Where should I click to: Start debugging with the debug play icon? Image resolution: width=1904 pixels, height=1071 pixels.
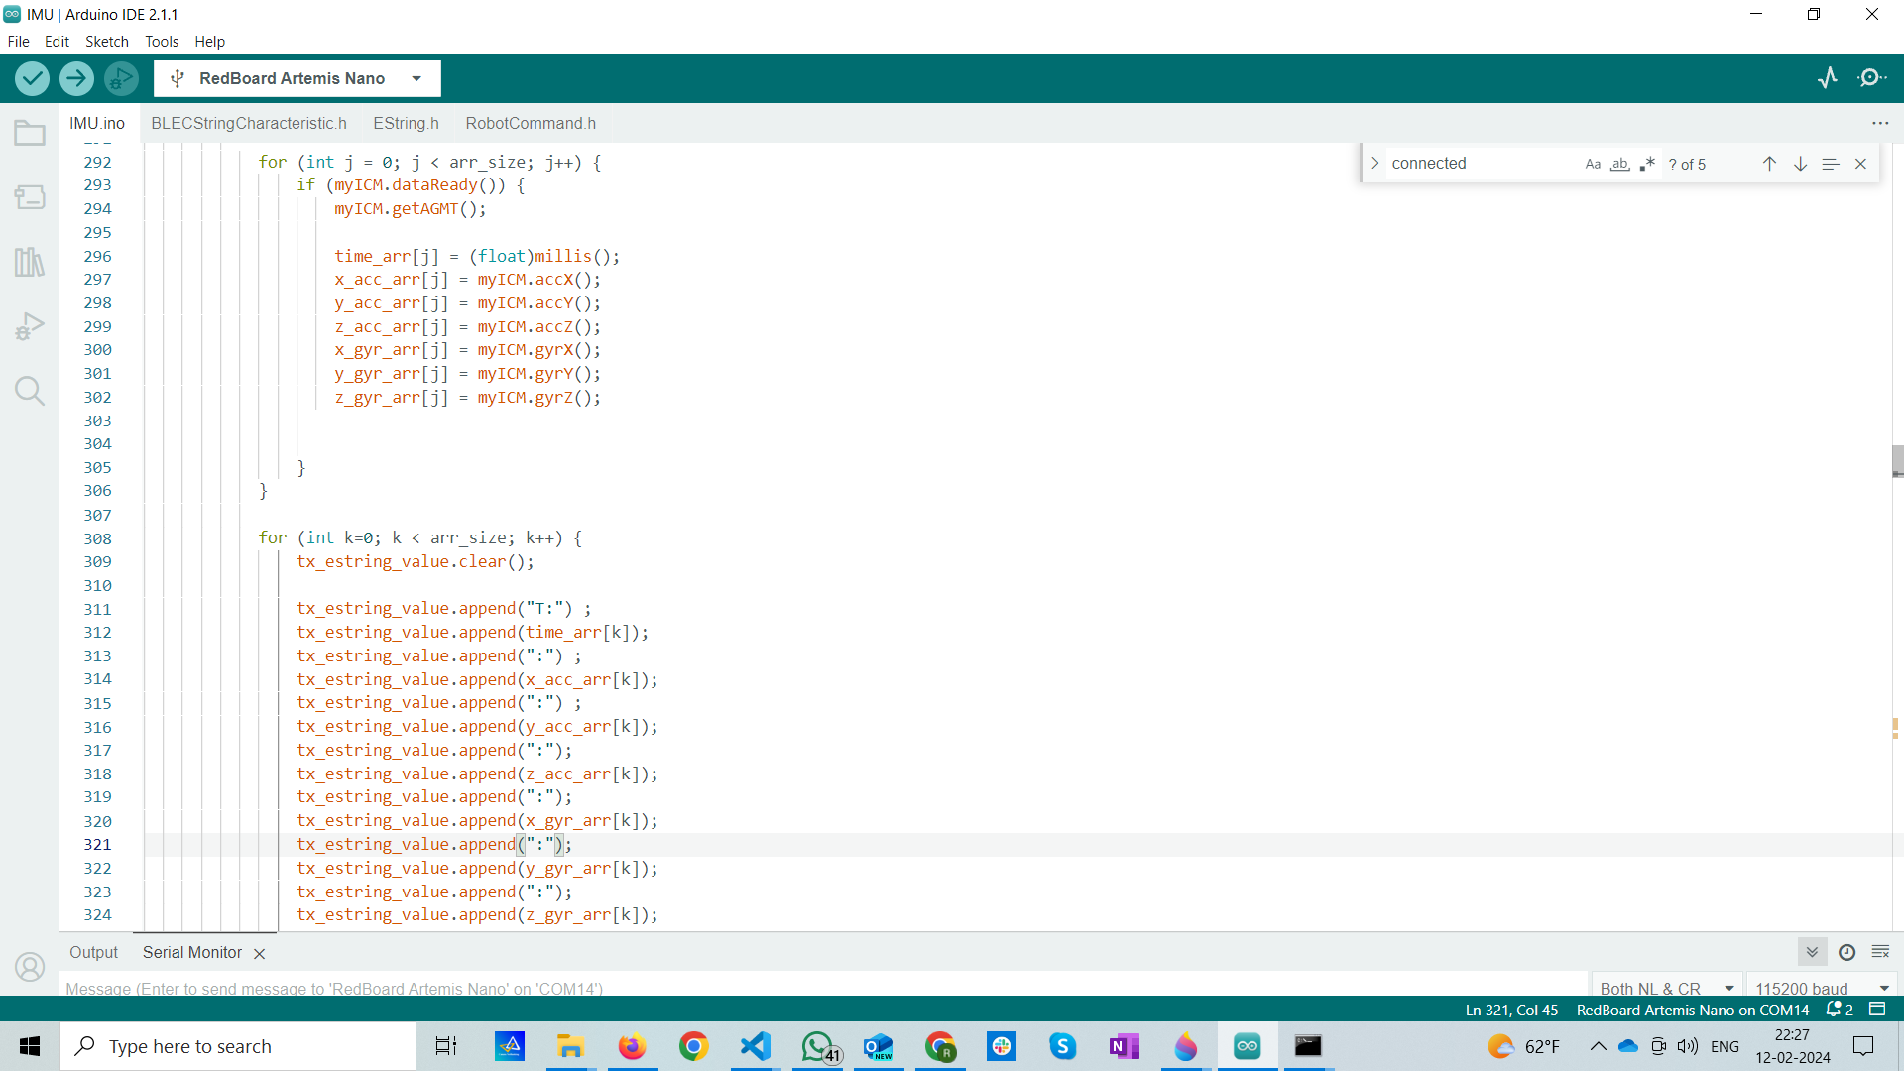tap(121, 78)
